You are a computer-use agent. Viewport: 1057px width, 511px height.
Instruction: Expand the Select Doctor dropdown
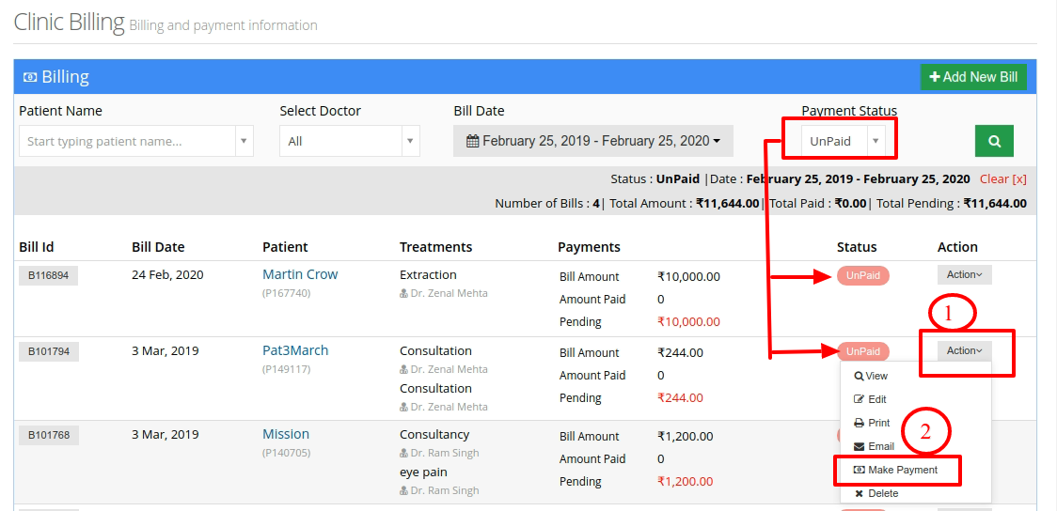click(x=350, y=142)
